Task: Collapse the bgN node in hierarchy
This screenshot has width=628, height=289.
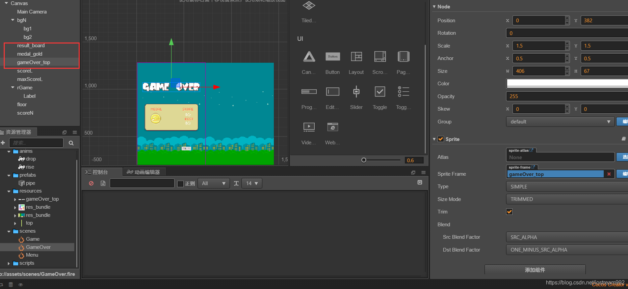Action: [x=13, y=20]
